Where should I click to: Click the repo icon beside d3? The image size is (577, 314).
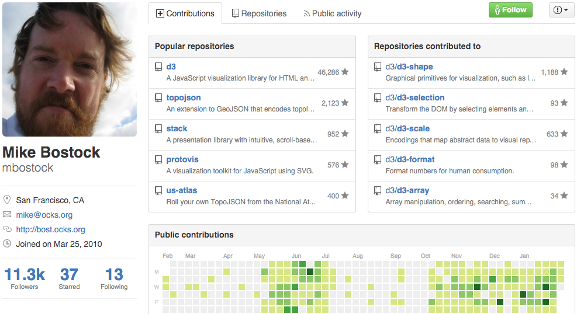(158, 67)
